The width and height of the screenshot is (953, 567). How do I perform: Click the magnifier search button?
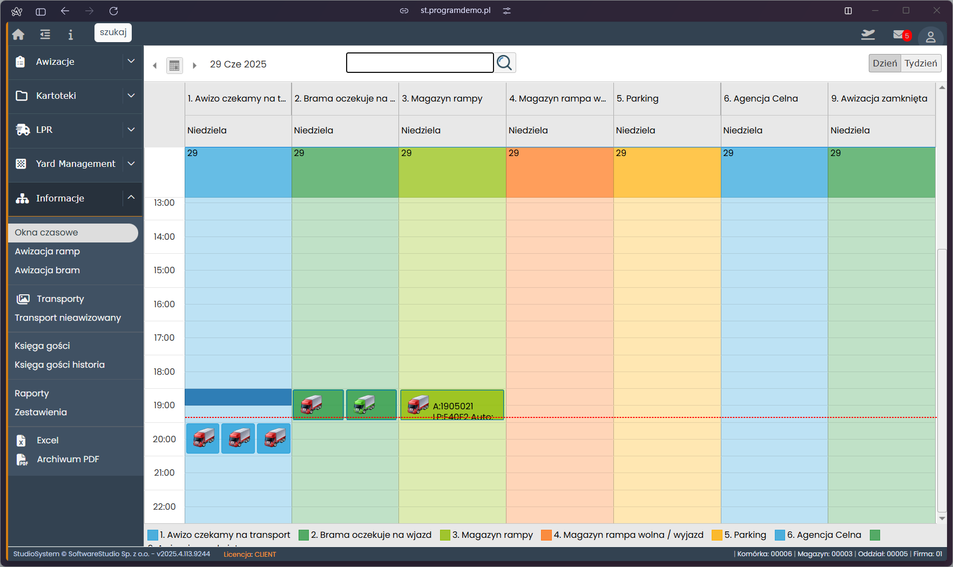504,63
